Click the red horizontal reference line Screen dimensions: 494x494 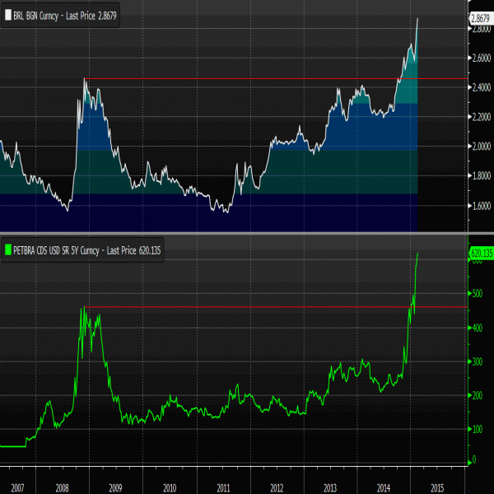(x=247, y=307)
